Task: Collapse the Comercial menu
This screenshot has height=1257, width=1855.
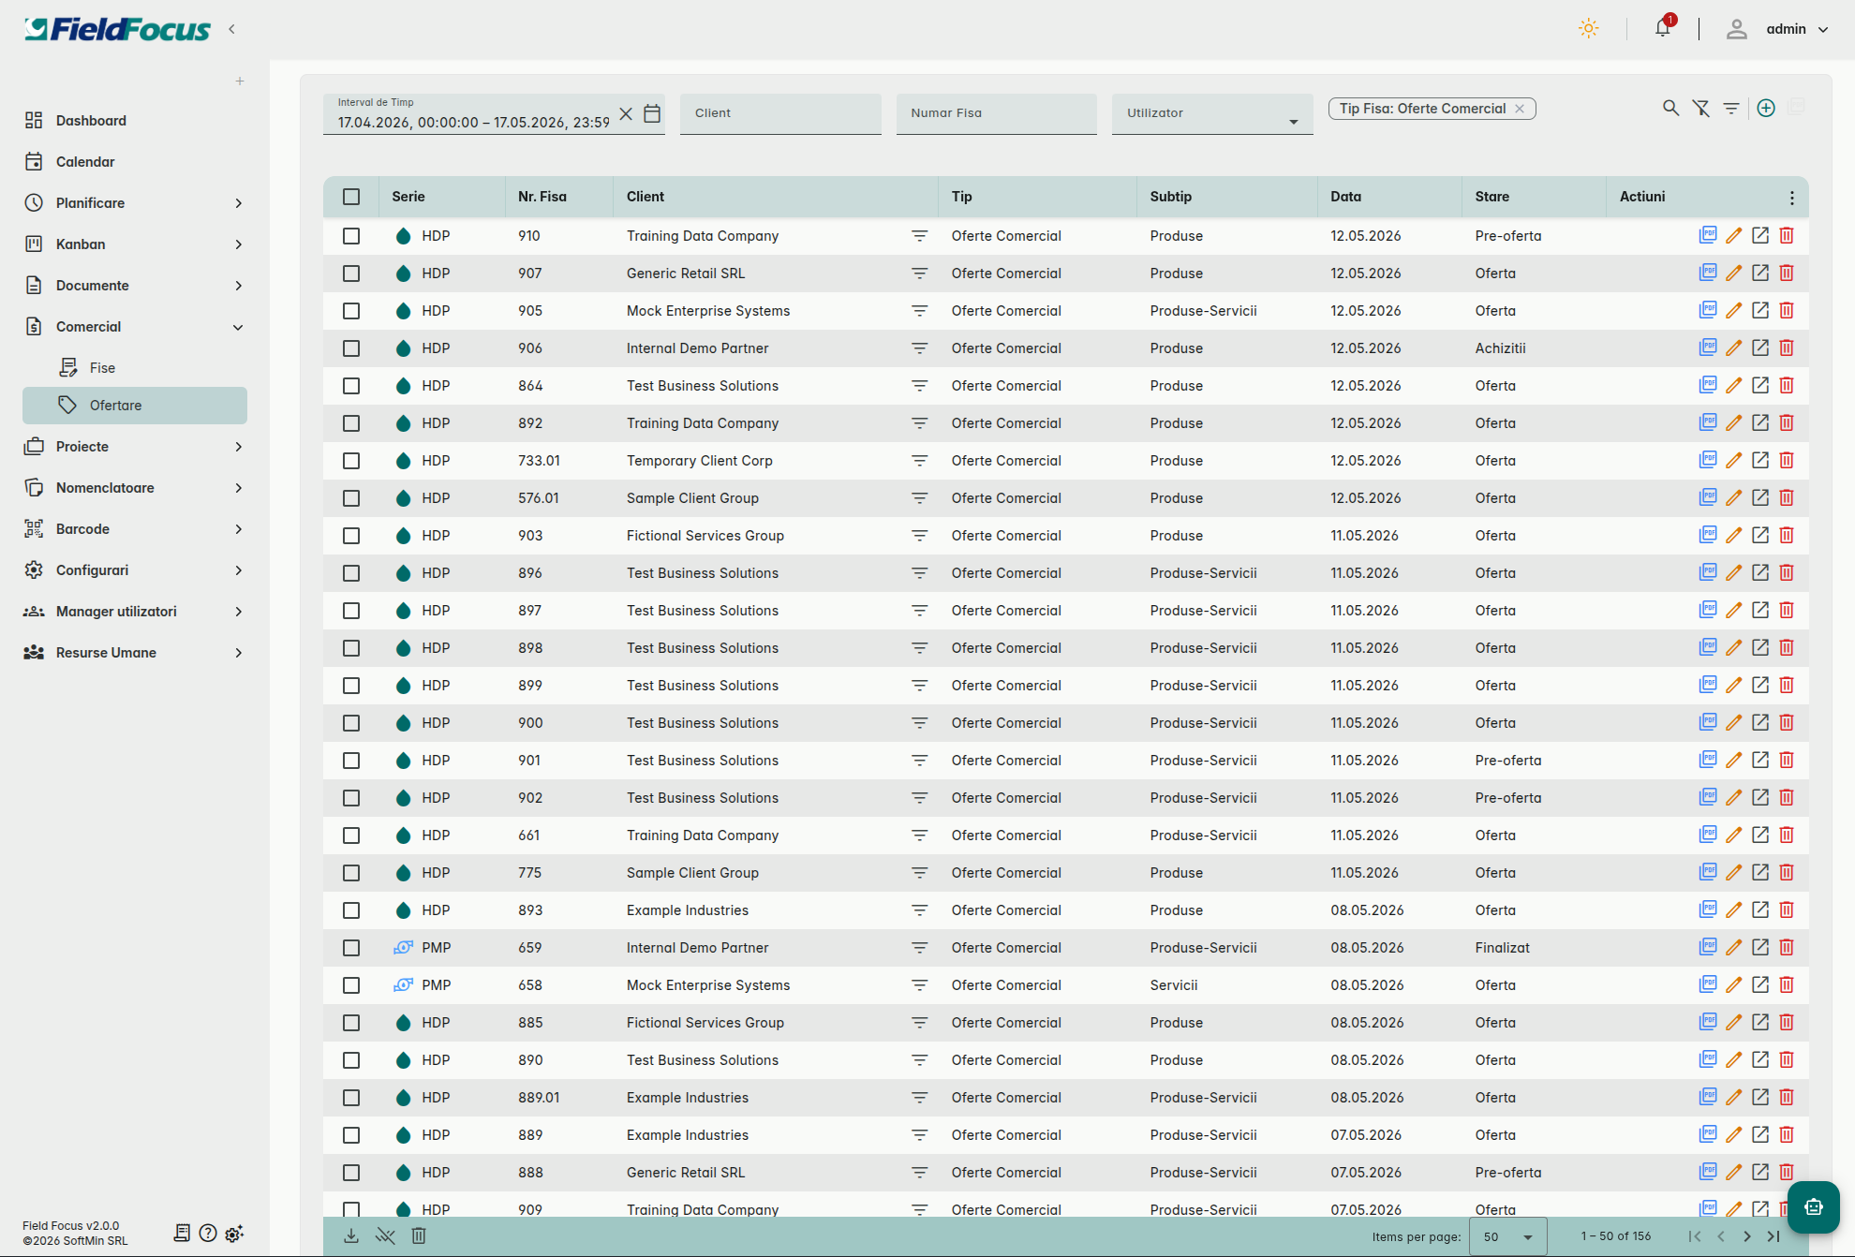Action: point(135,327)
